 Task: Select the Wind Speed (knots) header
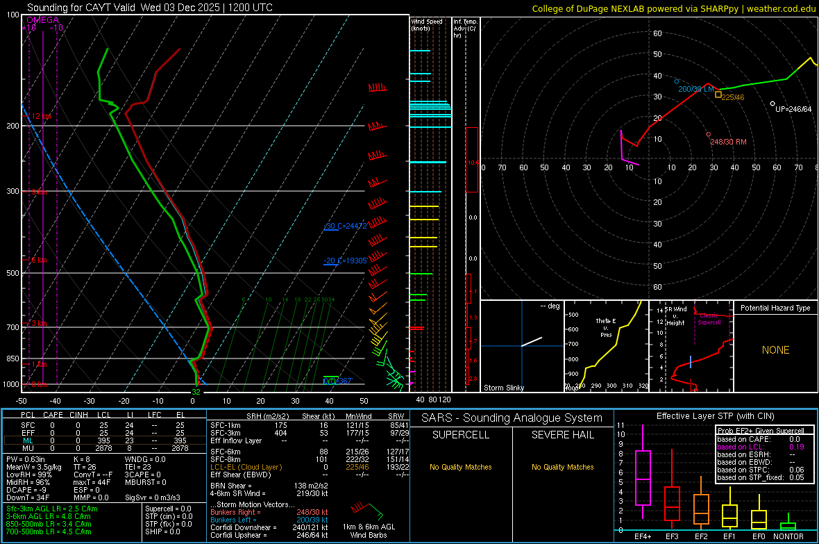tap(426, 24)
